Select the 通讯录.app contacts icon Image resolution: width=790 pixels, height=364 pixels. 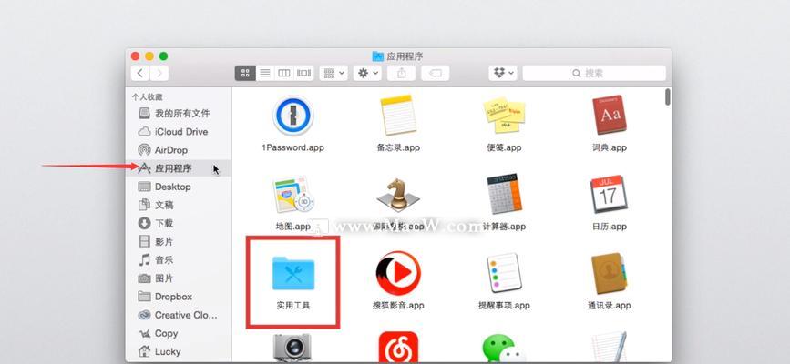(x=609, y=273)
